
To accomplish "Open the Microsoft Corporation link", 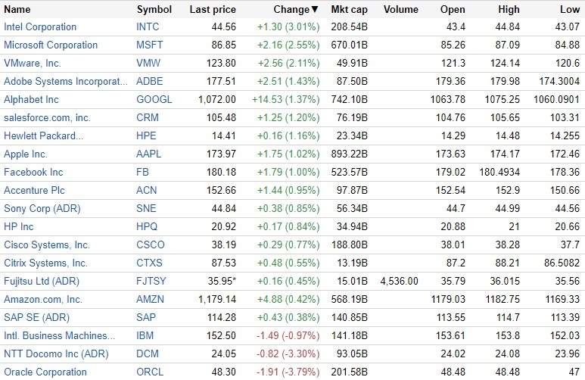I will (51, 45).
